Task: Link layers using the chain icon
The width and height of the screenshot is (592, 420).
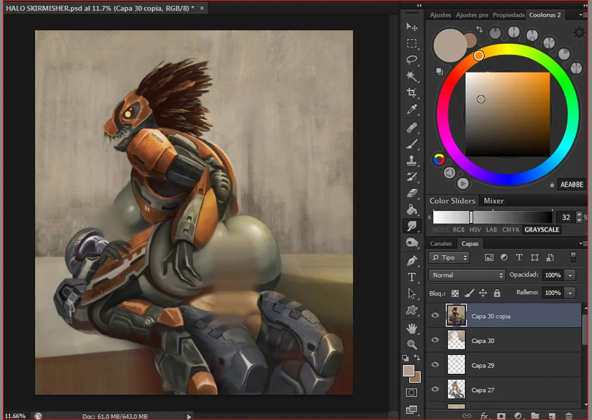Action: click(467, 416)
